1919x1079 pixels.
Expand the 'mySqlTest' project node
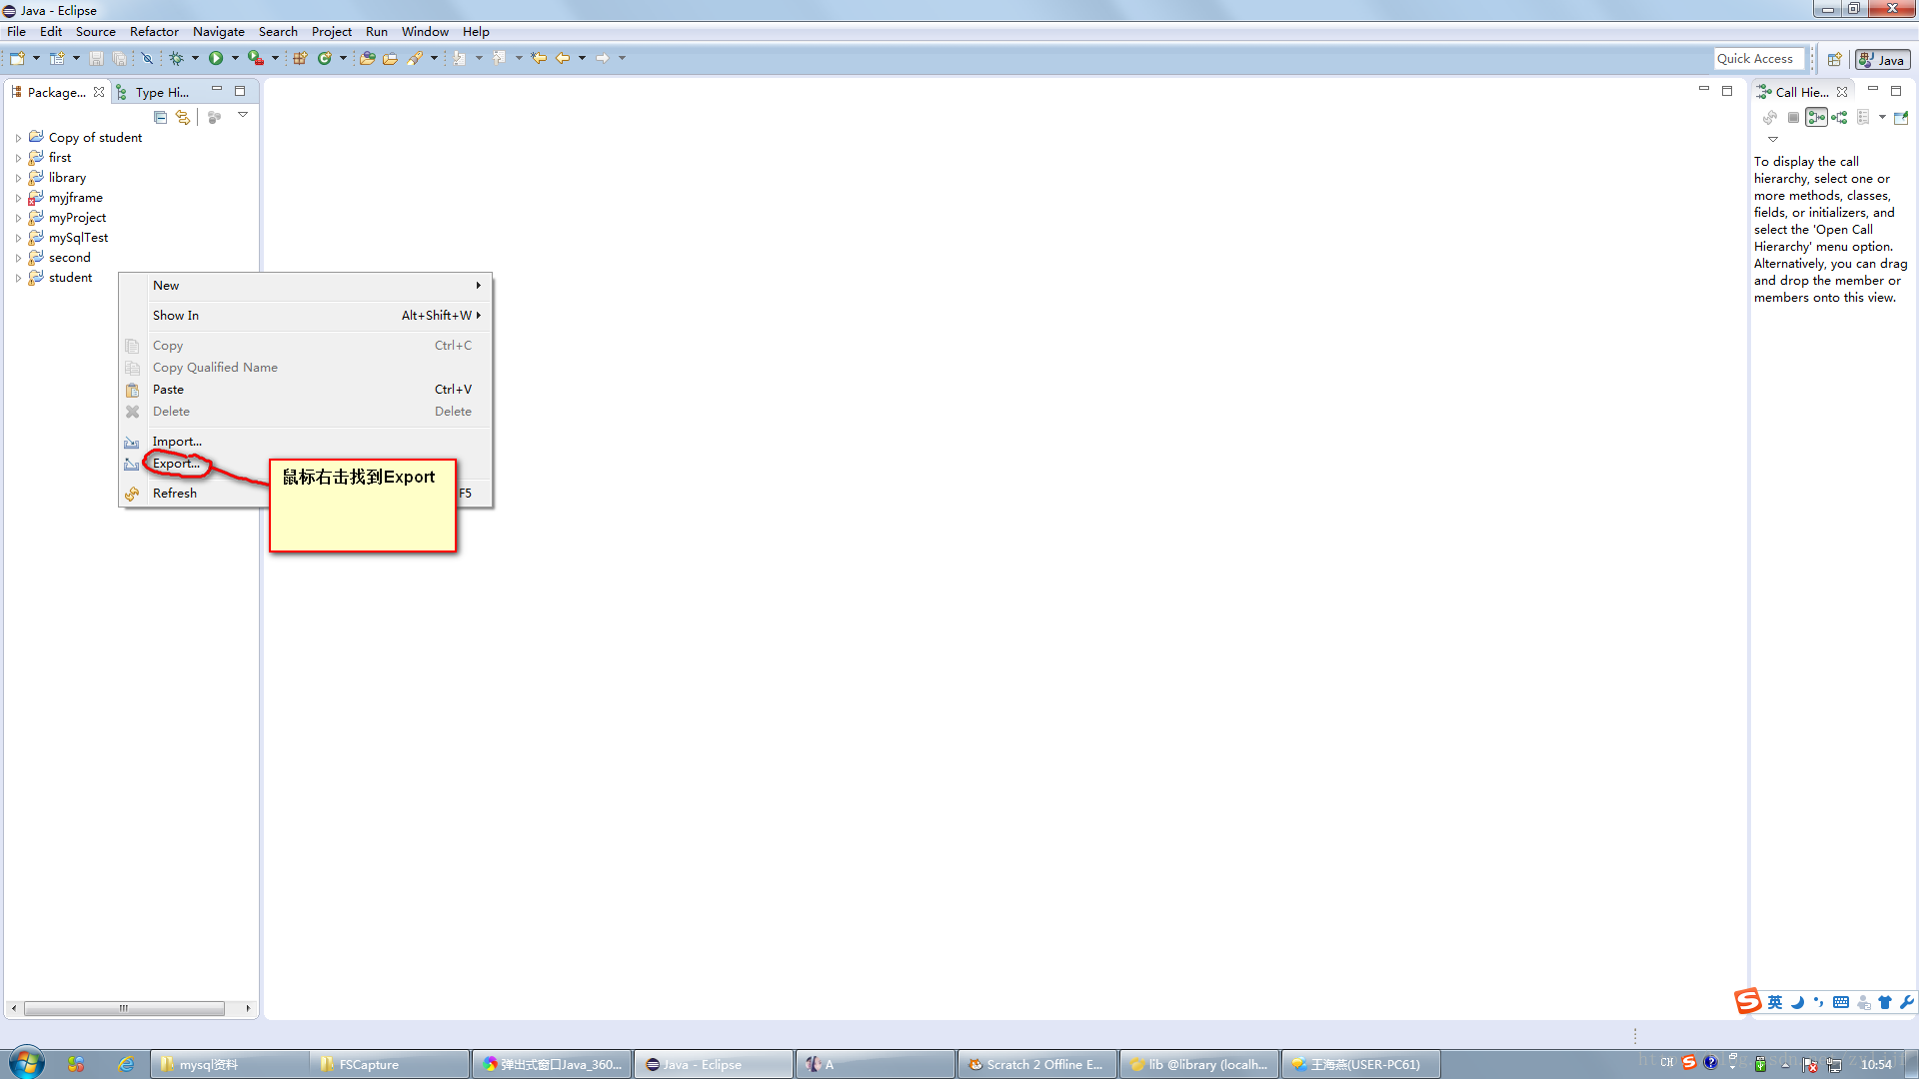(x=18, y=238)
